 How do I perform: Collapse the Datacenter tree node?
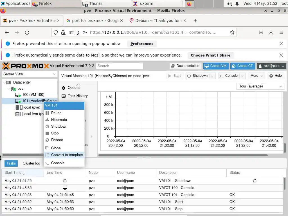pyautogui.click(x=4, y=82)
